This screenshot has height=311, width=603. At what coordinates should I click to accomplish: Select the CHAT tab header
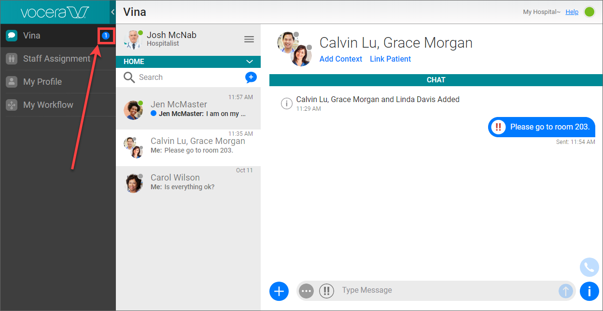[x=436, y=80]
